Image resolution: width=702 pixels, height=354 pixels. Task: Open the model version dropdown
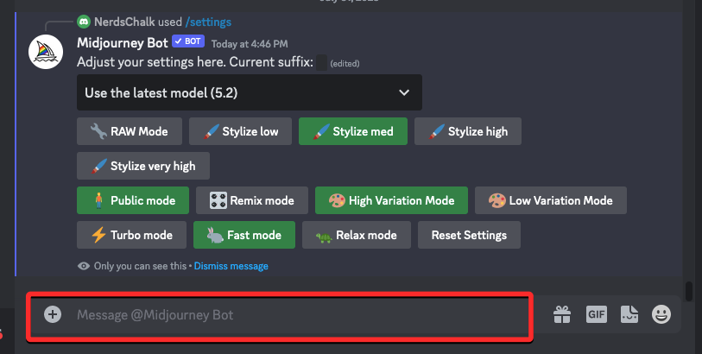(250, 92)
